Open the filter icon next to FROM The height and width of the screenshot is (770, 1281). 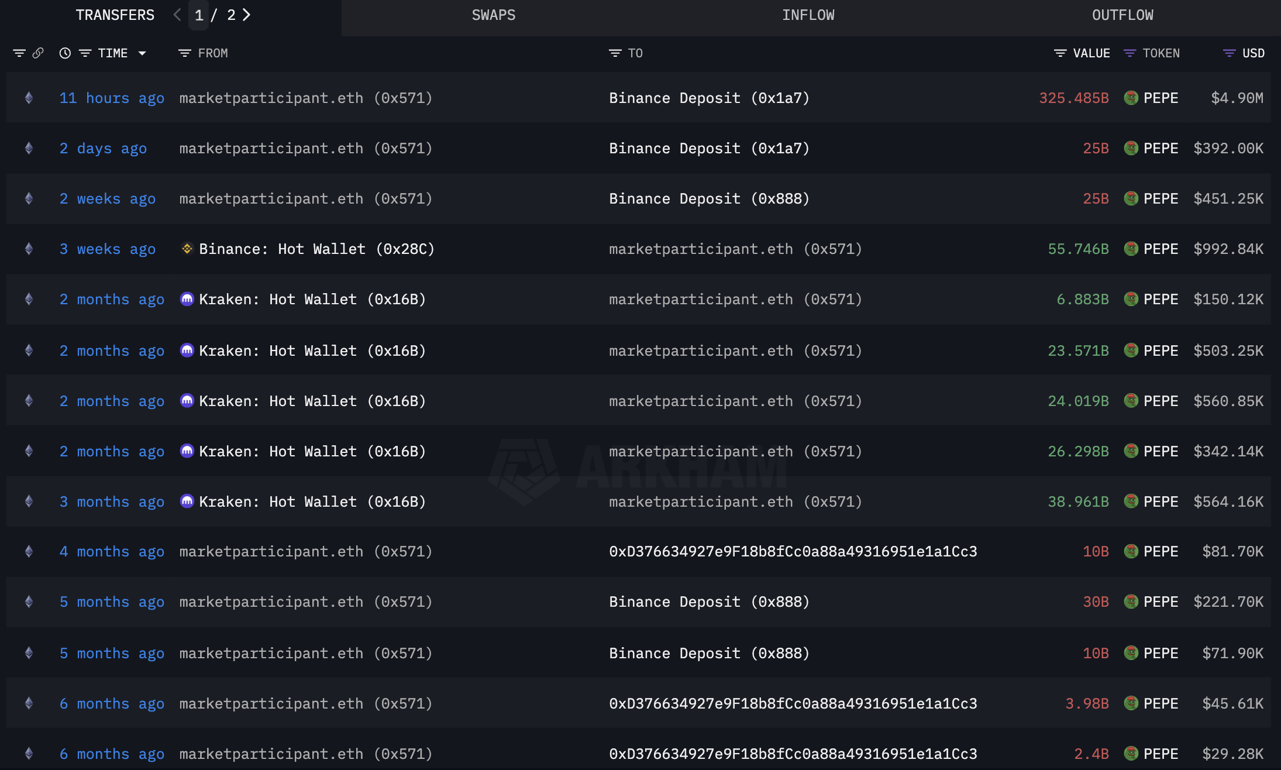[184, 53]
